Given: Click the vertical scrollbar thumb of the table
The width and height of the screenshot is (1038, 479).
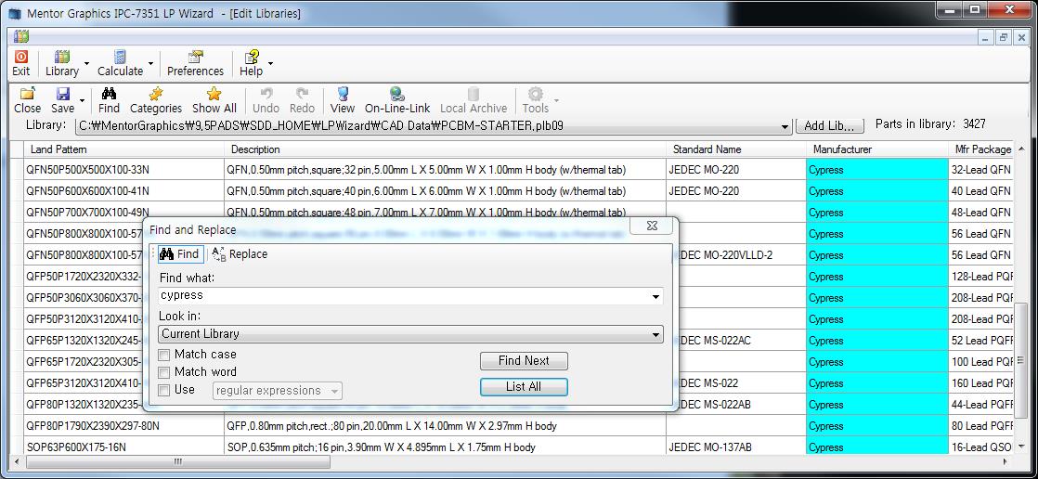Looking at the screenshot, I should click(1020, 361).
